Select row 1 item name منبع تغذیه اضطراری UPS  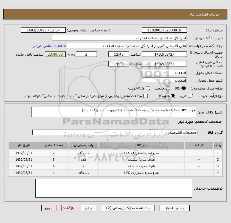[141, 153]
